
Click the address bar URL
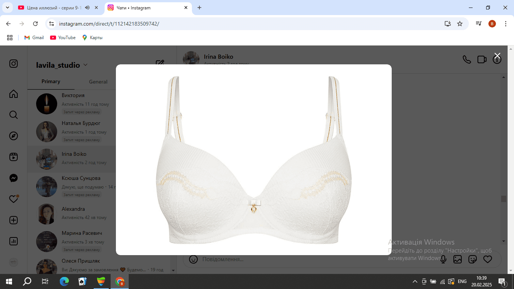pos(109,24)
